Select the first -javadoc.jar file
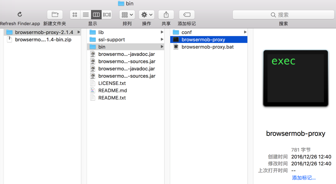336x184 pixels. pyautogui.click(x=126, y=54)
